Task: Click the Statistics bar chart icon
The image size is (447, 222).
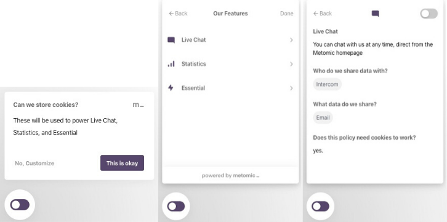Action: [171, 64]
